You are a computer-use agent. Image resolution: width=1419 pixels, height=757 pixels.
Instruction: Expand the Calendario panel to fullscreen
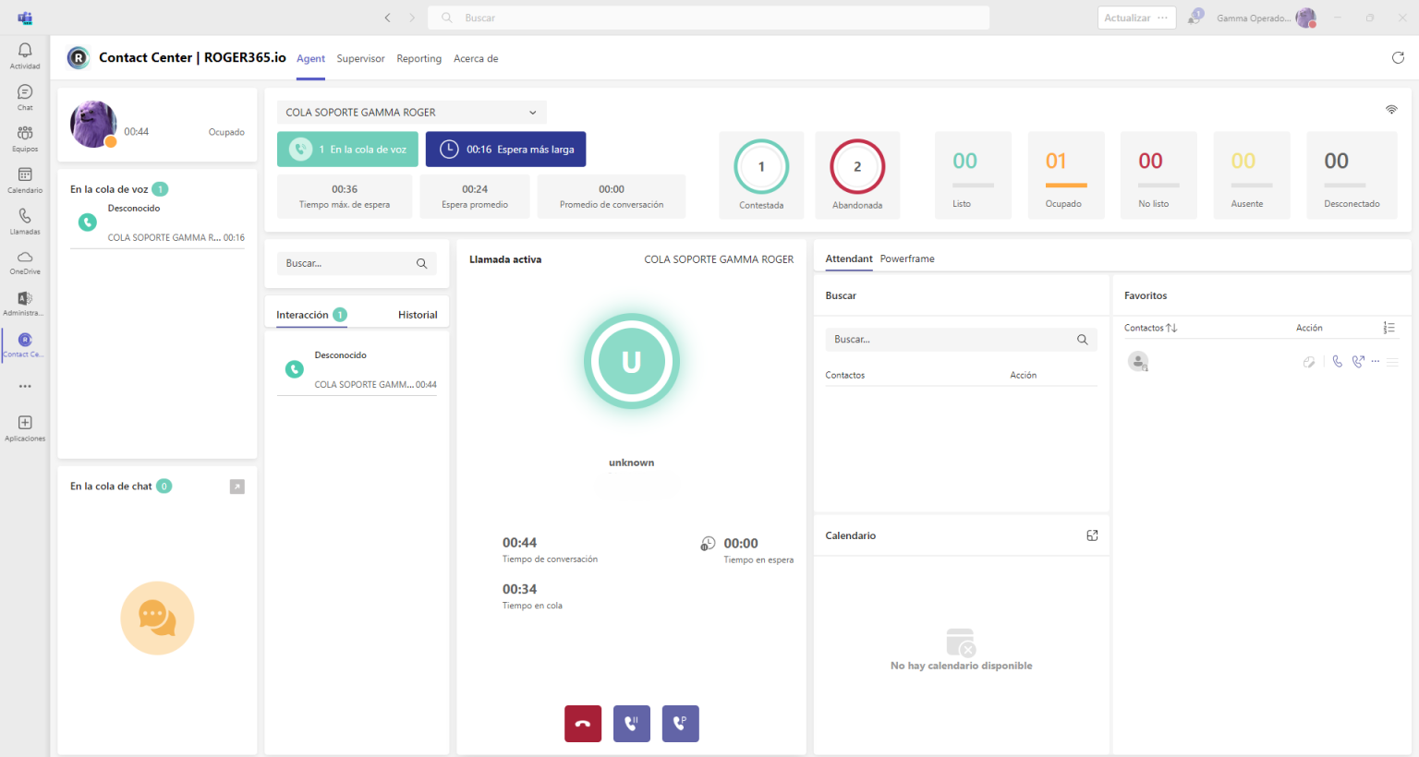click(1092, 535)
